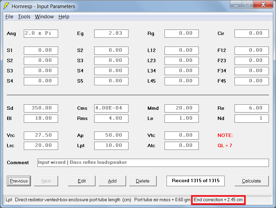Image resolution: width=276 pixels, height=208 pixels.
Task: Click the Vrc field showing 27.50
Action: point(41,136)
